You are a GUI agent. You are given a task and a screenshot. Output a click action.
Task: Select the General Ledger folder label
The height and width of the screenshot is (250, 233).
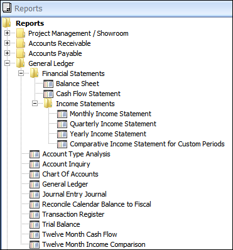51,63
